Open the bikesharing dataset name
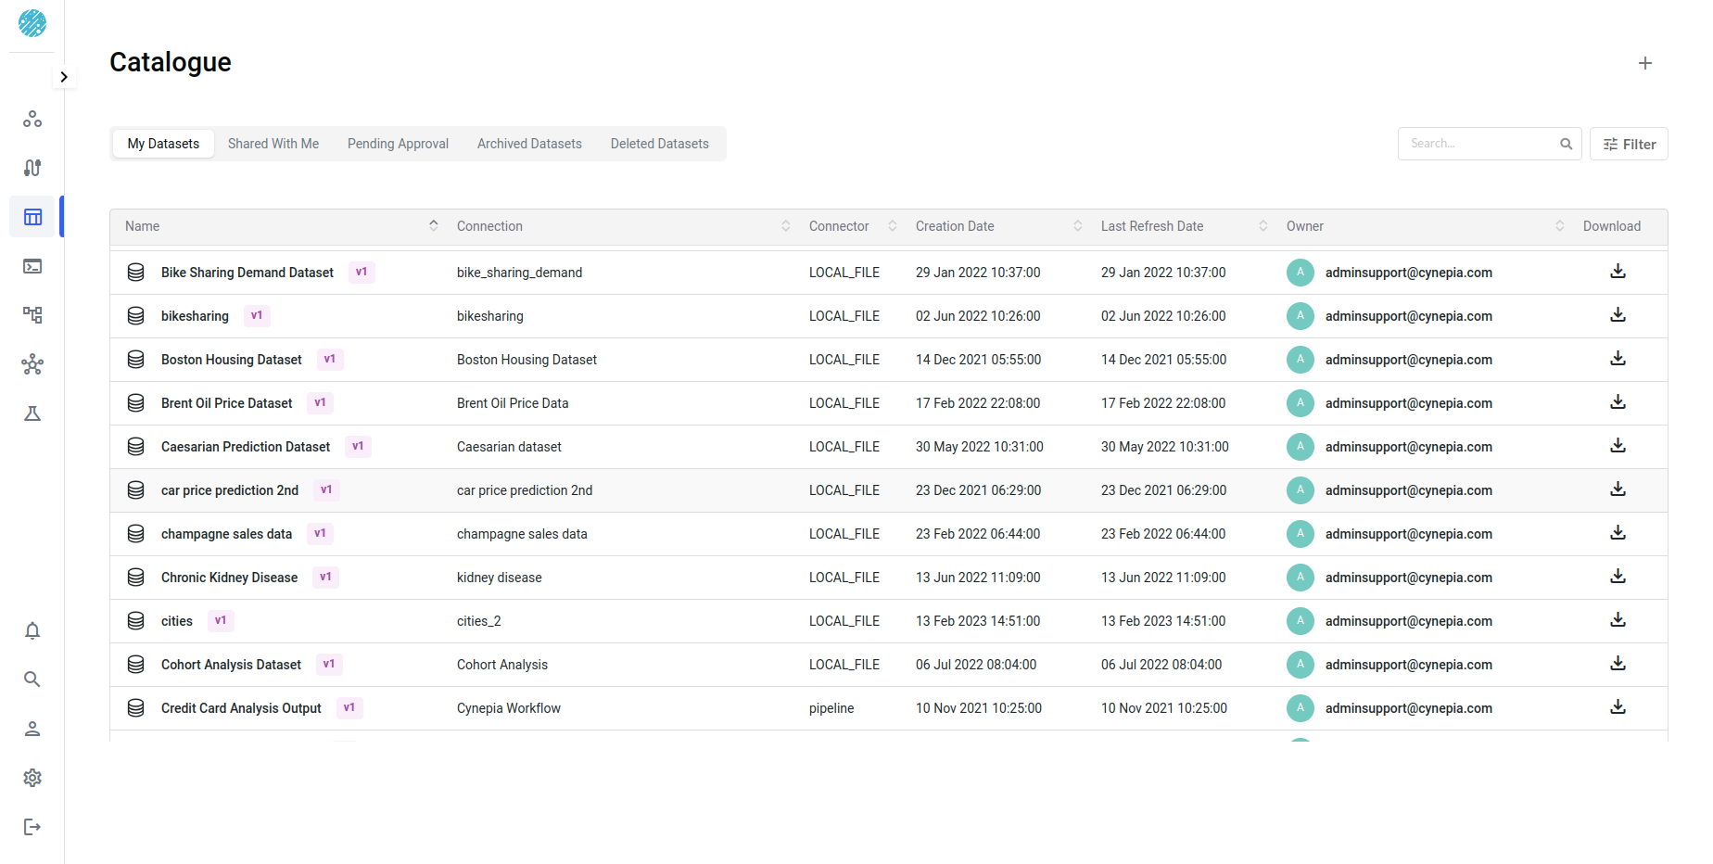Image resolution: width=1713 pixels, height=864 pixels. (x=195, y=316)
